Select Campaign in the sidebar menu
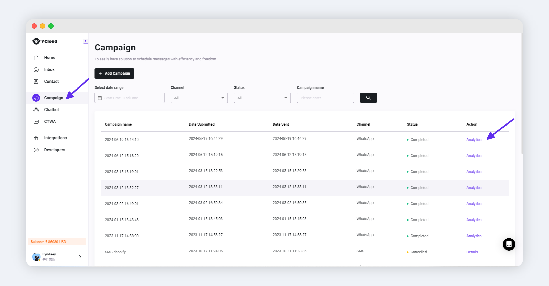Image resolution: width=549 pixels, height=286 pixels. click(x=53, y=98)
